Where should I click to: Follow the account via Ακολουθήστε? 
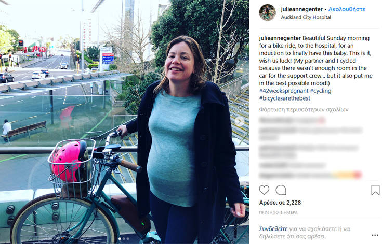(x=347, y=9)
